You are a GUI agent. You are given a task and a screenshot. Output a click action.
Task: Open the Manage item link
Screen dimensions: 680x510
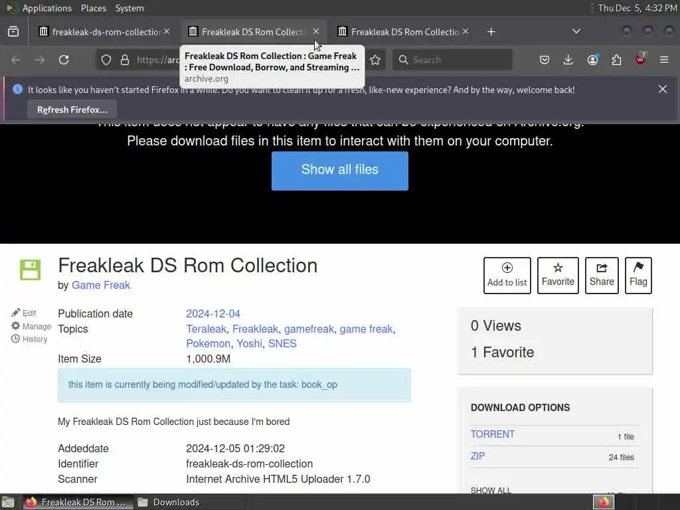pos(31,326)
